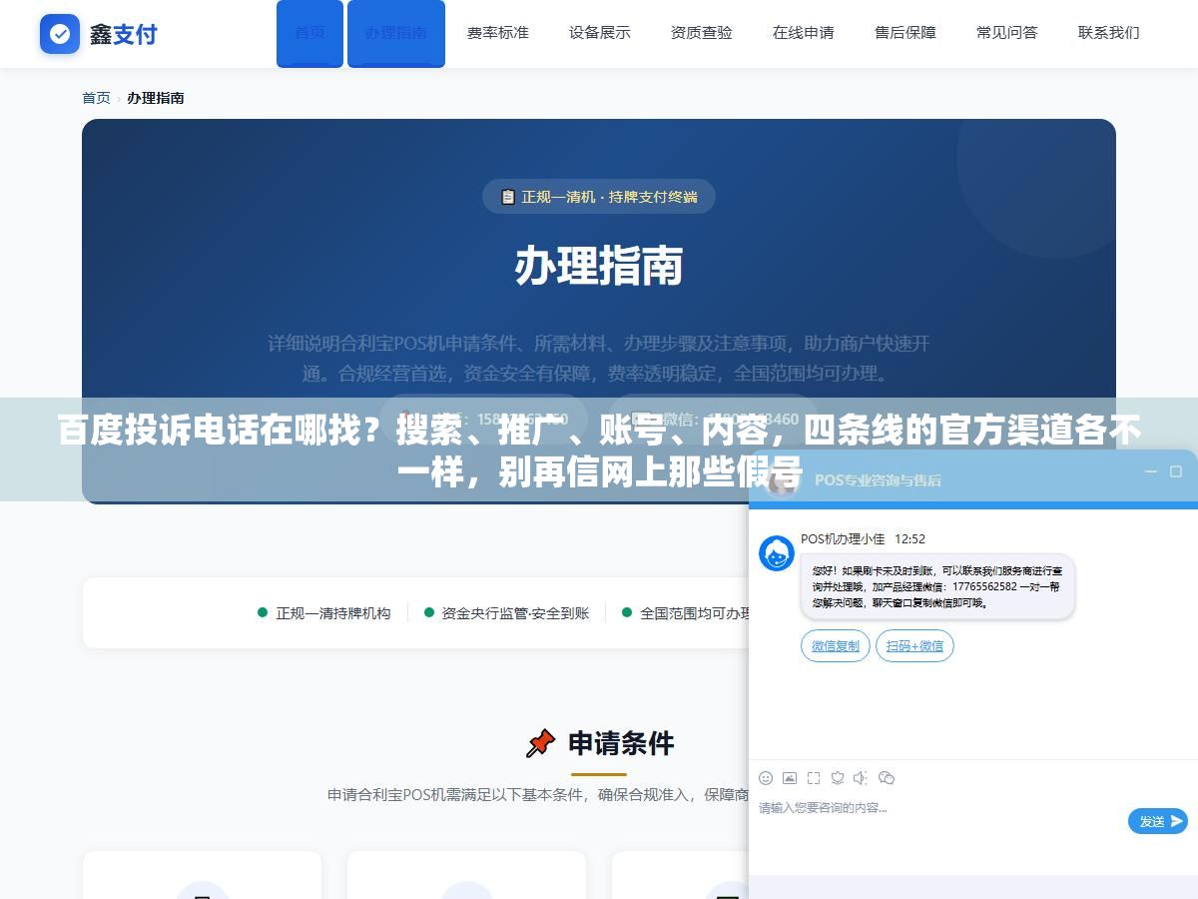This screenshot has height=899, width=1198.
Task: Click the 扫码+微信 button in chat
Action: pos(914,646)
